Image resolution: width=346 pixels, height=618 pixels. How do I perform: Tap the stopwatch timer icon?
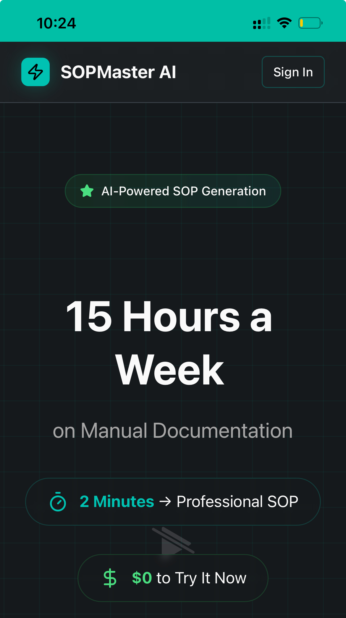point(58,502)
